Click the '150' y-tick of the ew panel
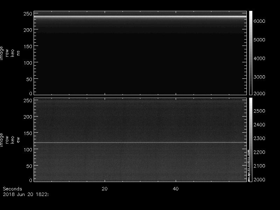 (28, 133)
